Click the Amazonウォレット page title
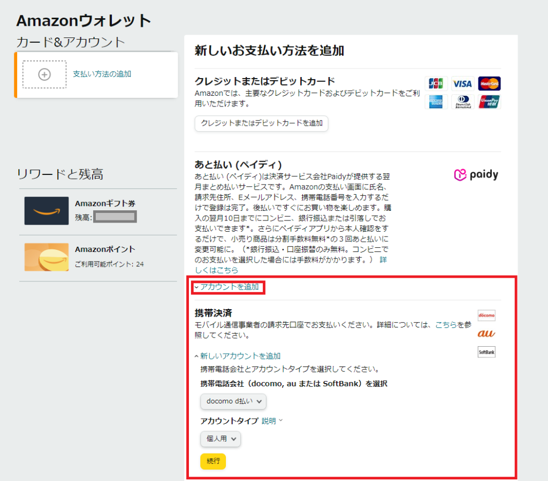 [83, 21]
